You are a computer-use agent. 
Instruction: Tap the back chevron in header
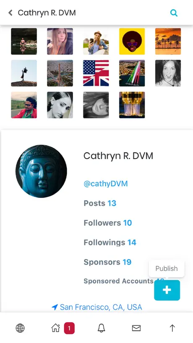coord(10,13)
